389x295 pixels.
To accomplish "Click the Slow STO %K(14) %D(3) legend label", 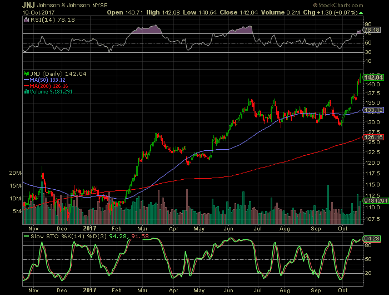I will coord(69,236).
